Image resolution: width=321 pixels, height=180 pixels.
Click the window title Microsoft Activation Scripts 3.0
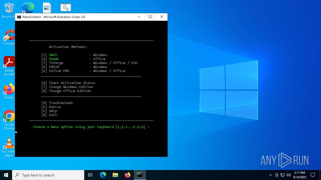[64, 17]
